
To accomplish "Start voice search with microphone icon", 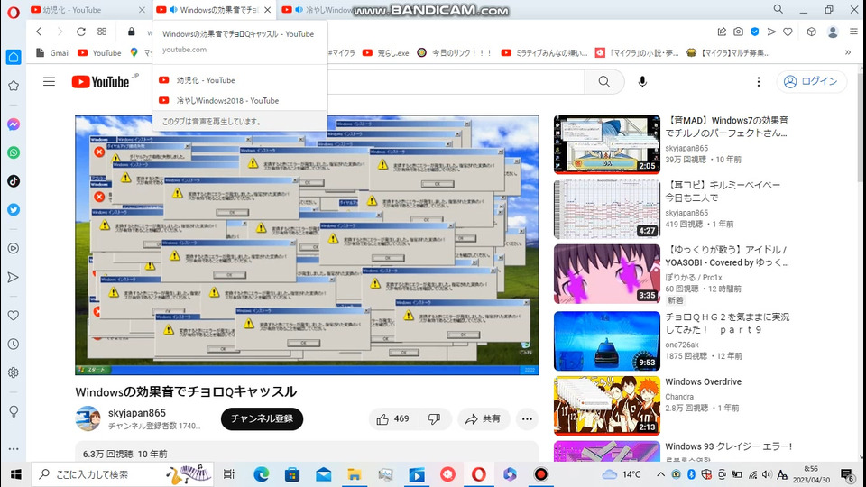I will point(642,82).
